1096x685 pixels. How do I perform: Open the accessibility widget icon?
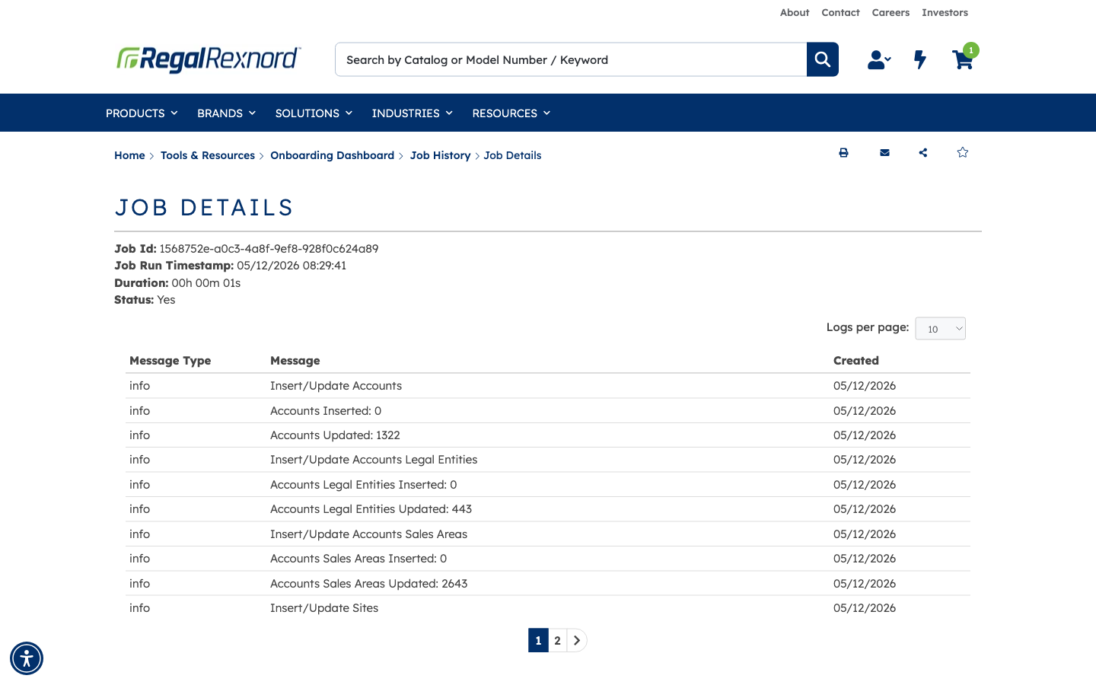click(x=27, y=658)
